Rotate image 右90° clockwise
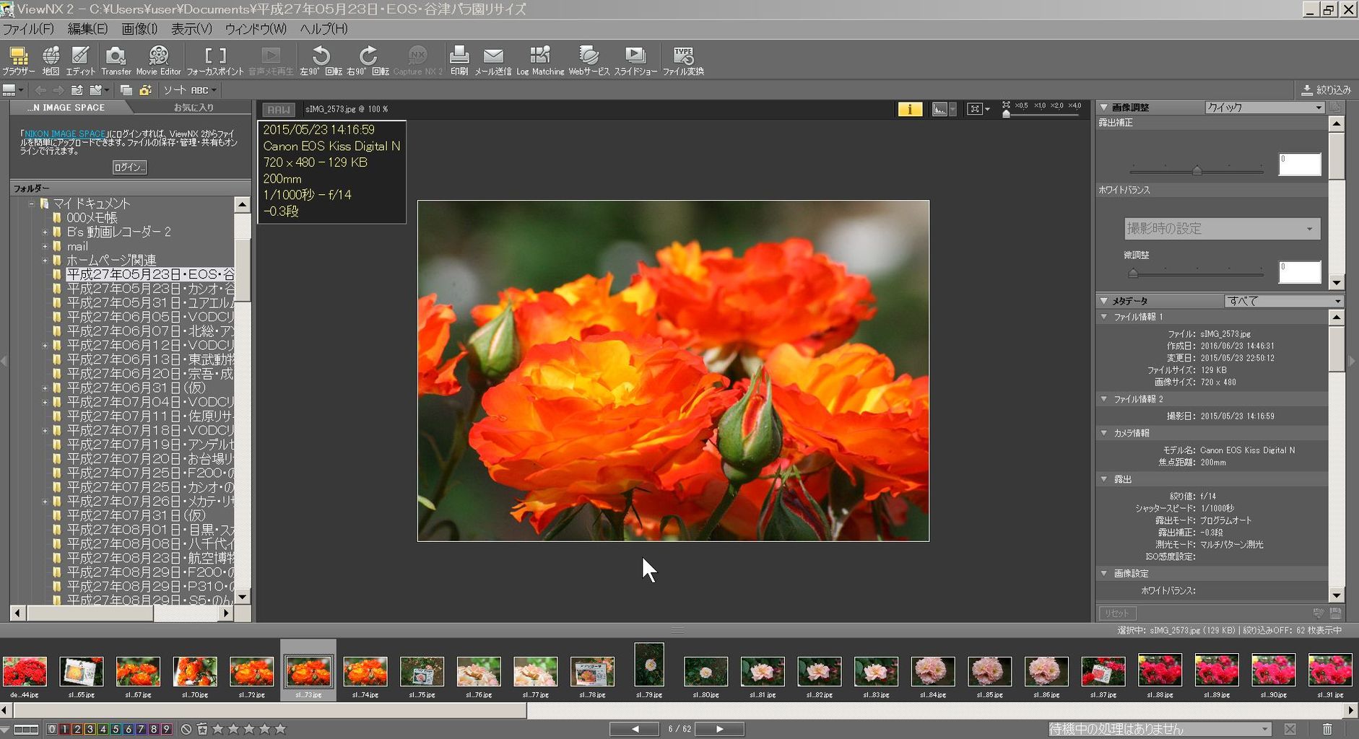1359x739 pixels. 368,61
